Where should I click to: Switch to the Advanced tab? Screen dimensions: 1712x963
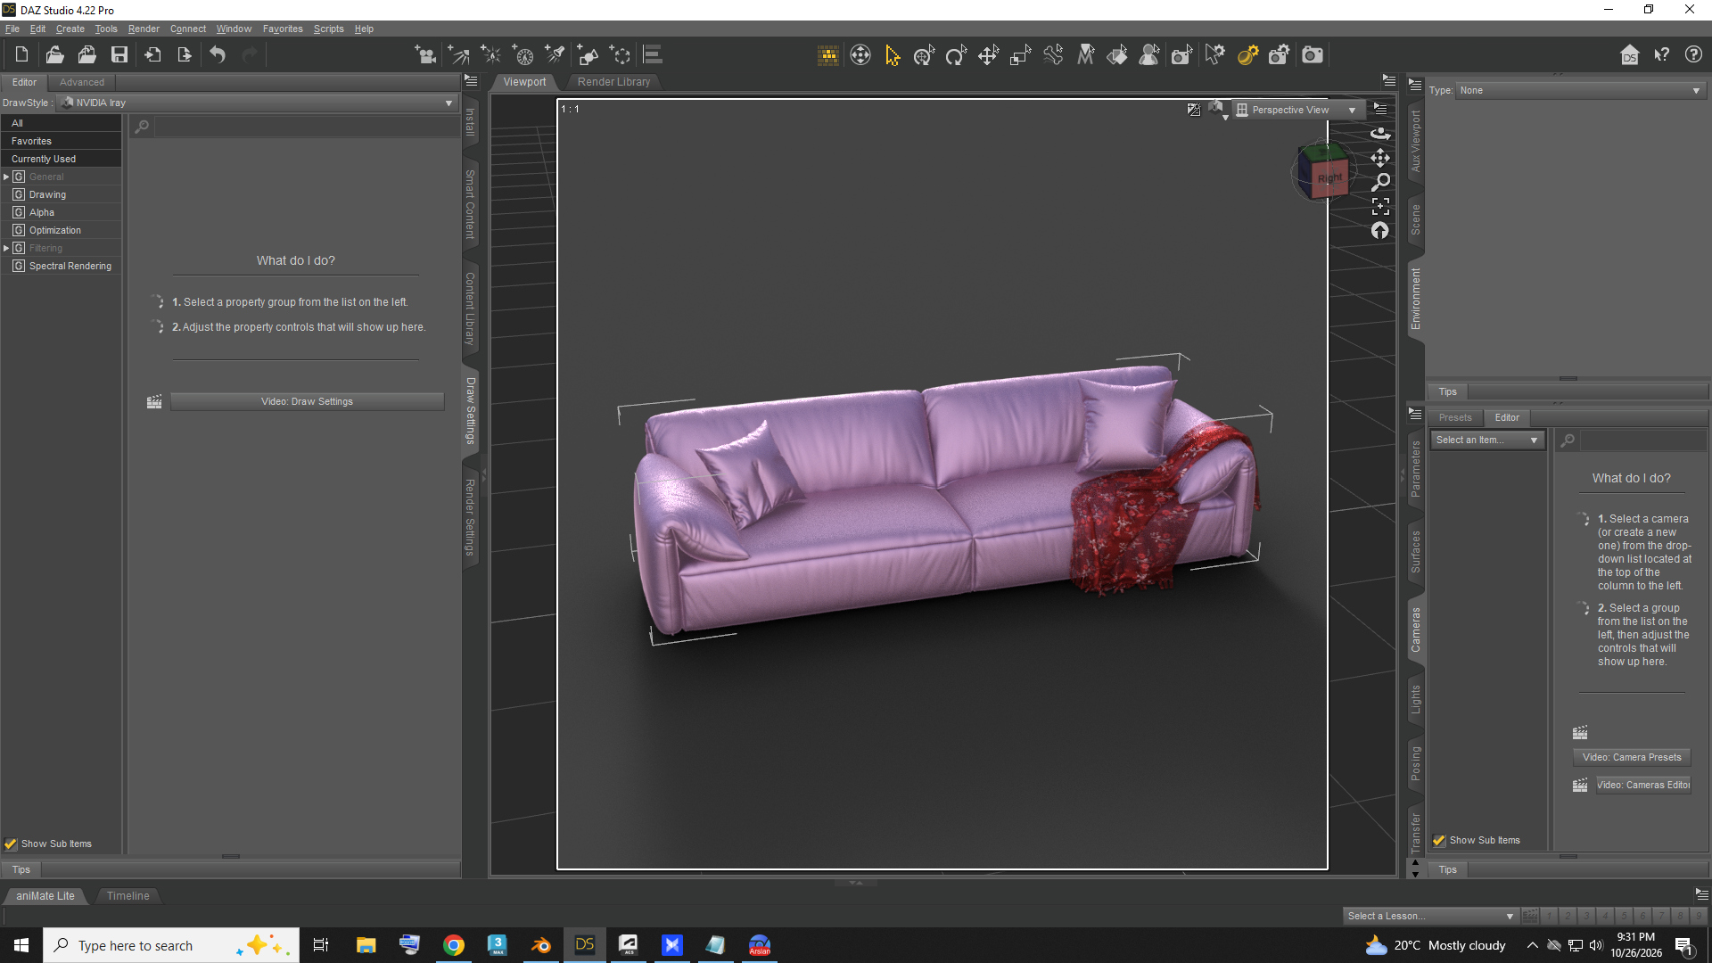pyautogui.click(x=82, y=82)
